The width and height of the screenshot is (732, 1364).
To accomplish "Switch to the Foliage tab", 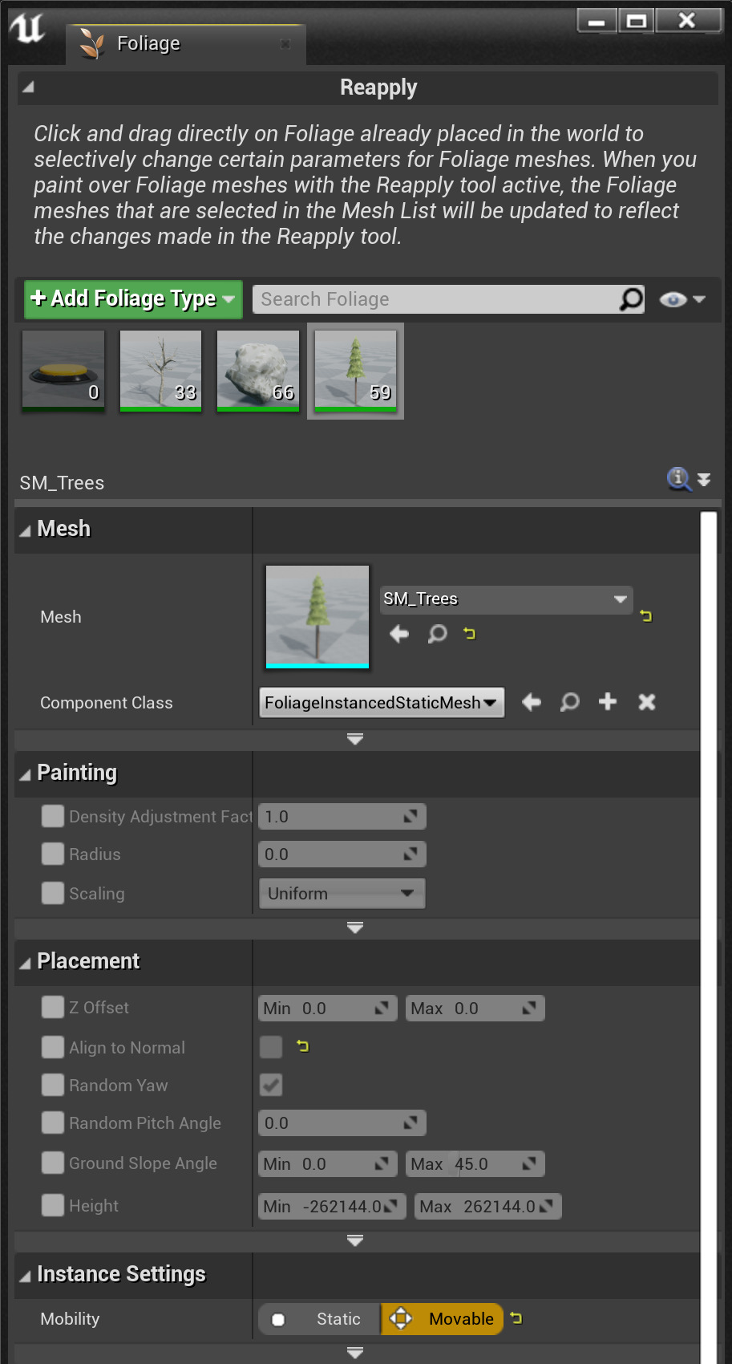I will (x=148, y=43).
